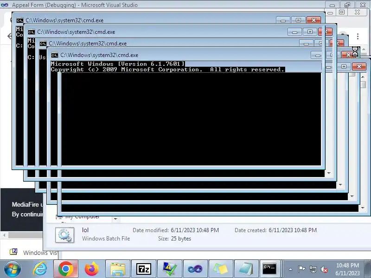371x278 pixels.
Task: Click the system icon of rearmost cmd window
Action: pos(20,20)
